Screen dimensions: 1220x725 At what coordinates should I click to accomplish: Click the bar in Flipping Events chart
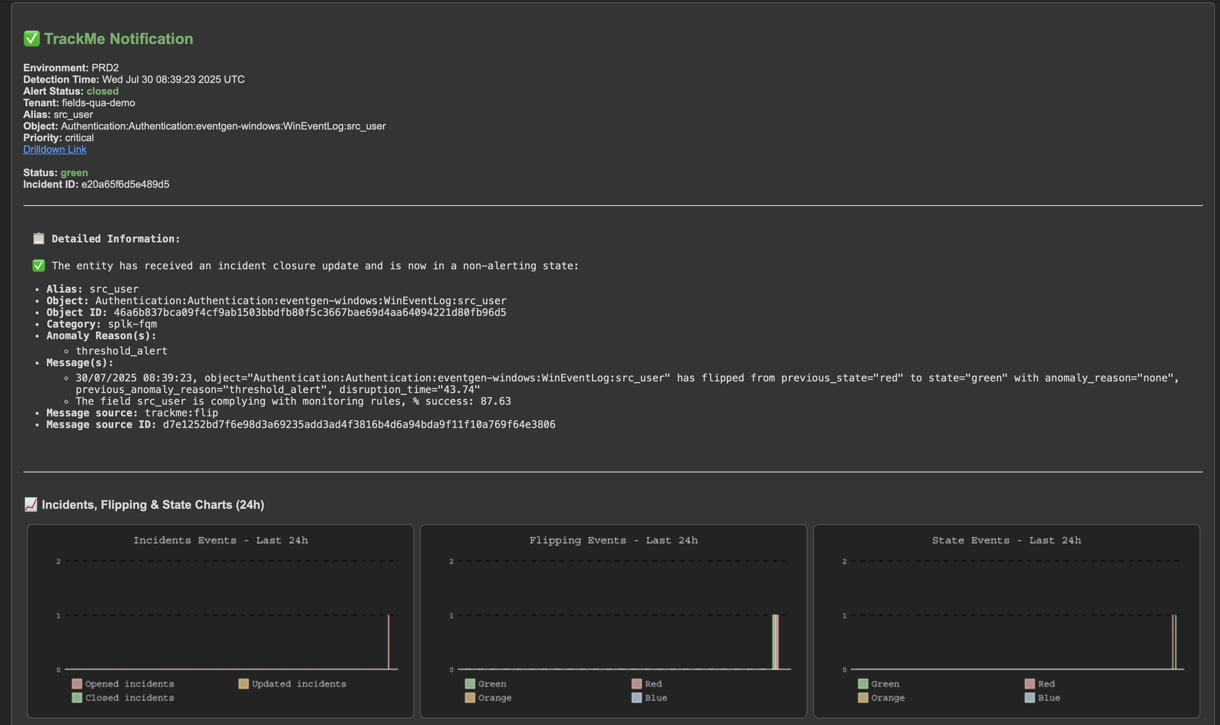776,642
